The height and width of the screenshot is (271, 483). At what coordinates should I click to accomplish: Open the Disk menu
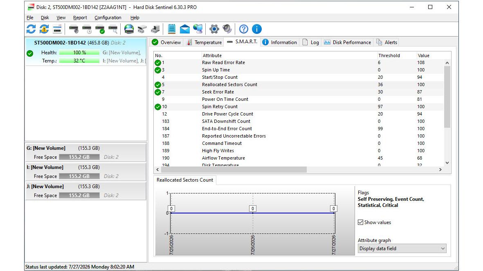coord(45,18)
